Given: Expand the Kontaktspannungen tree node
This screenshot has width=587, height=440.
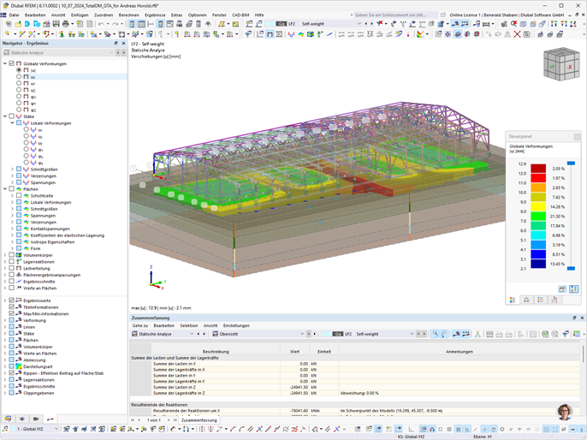Looking at the screenshot, I should click(x=12, y=229).
